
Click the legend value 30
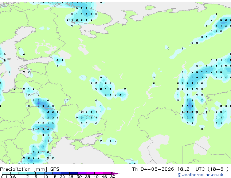[79, 177]
